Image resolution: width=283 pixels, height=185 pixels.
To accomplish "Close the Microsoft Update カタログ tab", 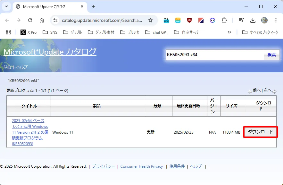I will click(82, 6).
